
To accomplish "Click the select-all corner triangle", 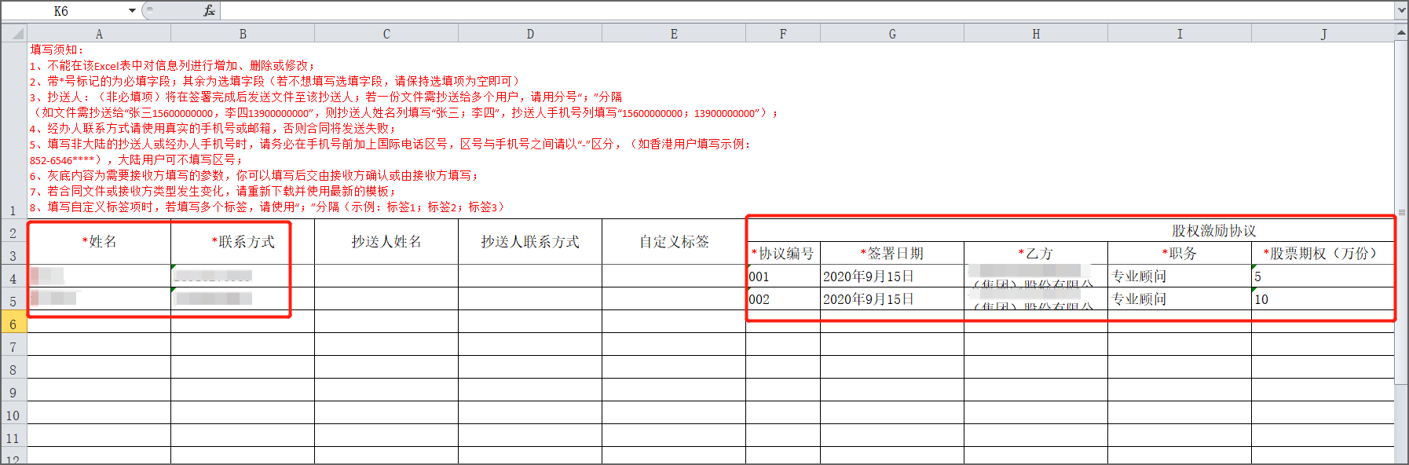I will click(x=14, y=33).
